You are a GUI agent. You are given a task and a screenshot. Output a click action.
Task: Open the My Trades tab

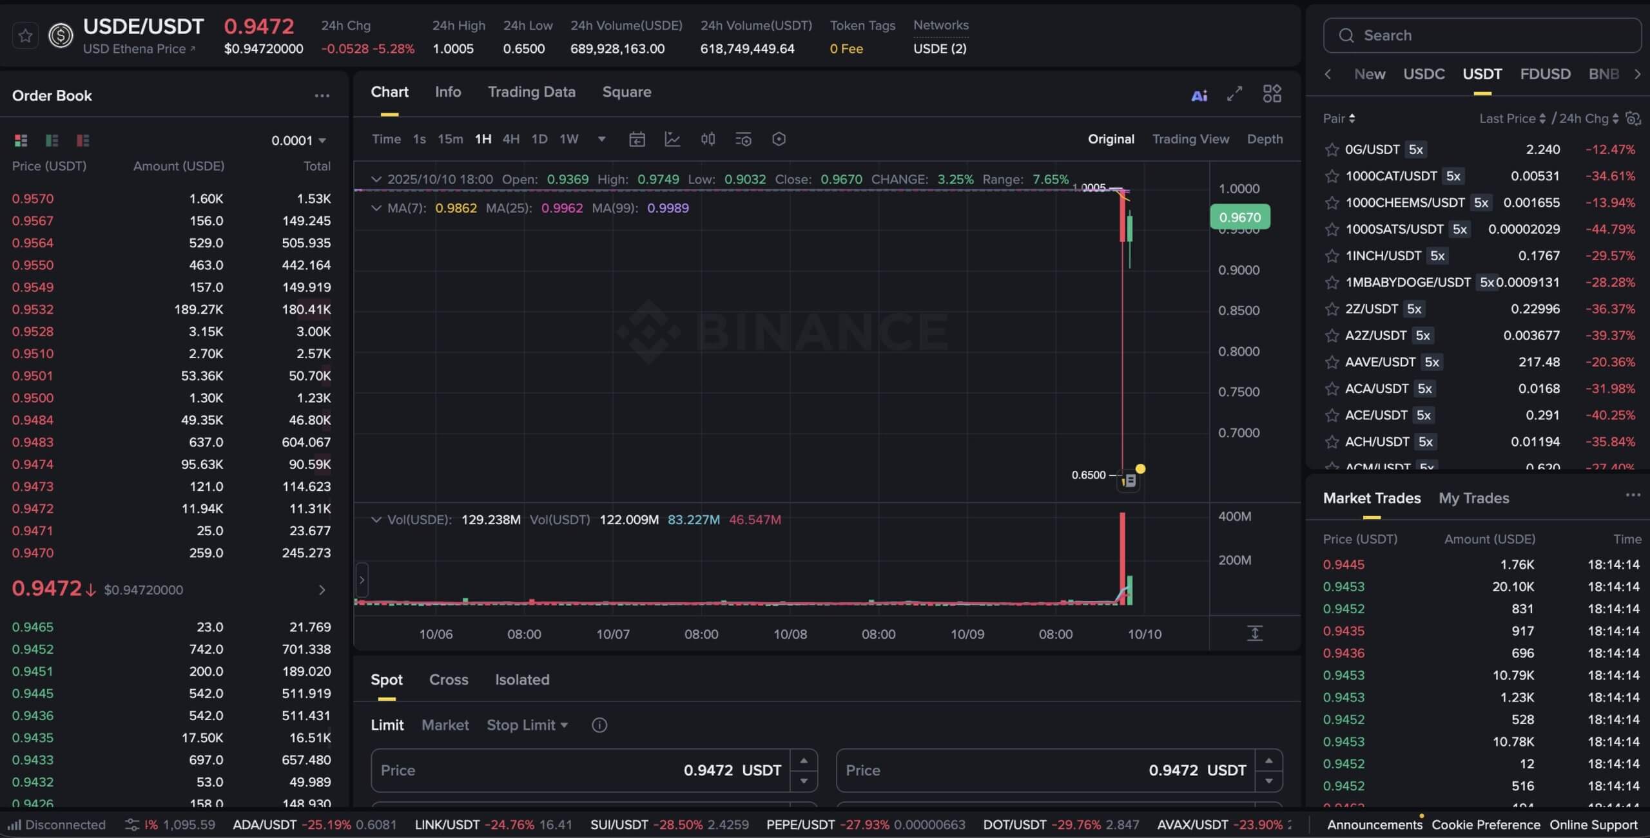(x=1474, y=498)
